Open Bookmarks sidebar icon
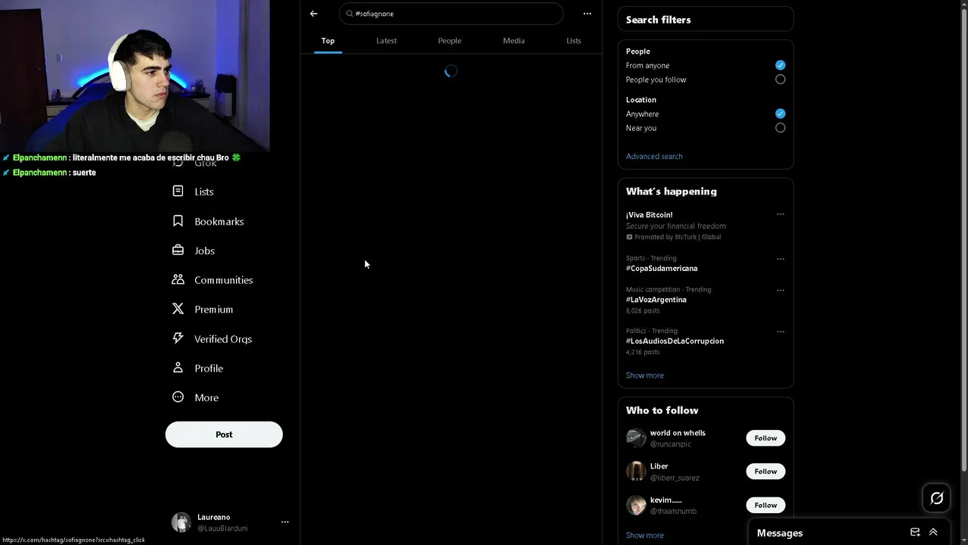Viewport: 968px width, 545px height. [x=178, y=221]
